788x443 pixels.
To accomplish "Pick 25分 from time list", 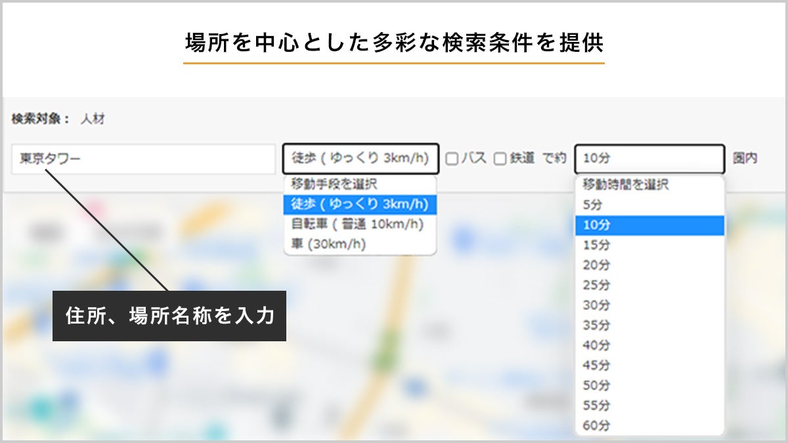I will [x=650, y=285].
